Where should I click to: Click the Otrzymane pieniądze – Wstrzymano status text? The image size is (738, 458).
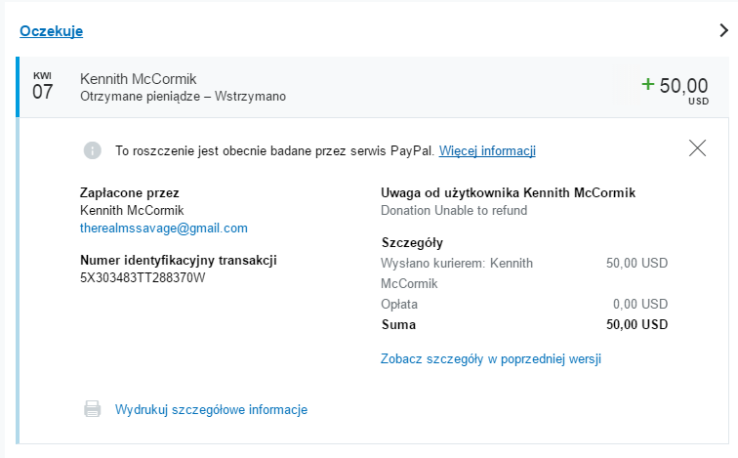[184, 96]
